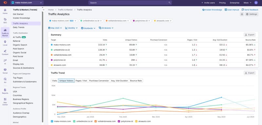The width and height of the screenshot is (262, 125).
Task: Open the May 2025 date dropdown
Action: 55,28
